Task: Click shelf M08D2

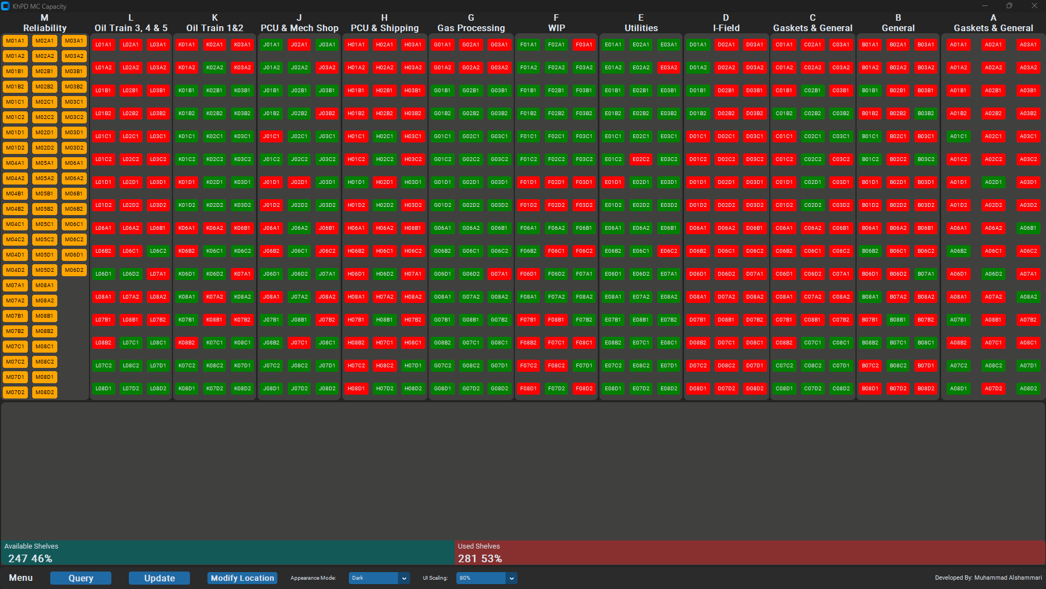Action: click(x=45, y=392)
